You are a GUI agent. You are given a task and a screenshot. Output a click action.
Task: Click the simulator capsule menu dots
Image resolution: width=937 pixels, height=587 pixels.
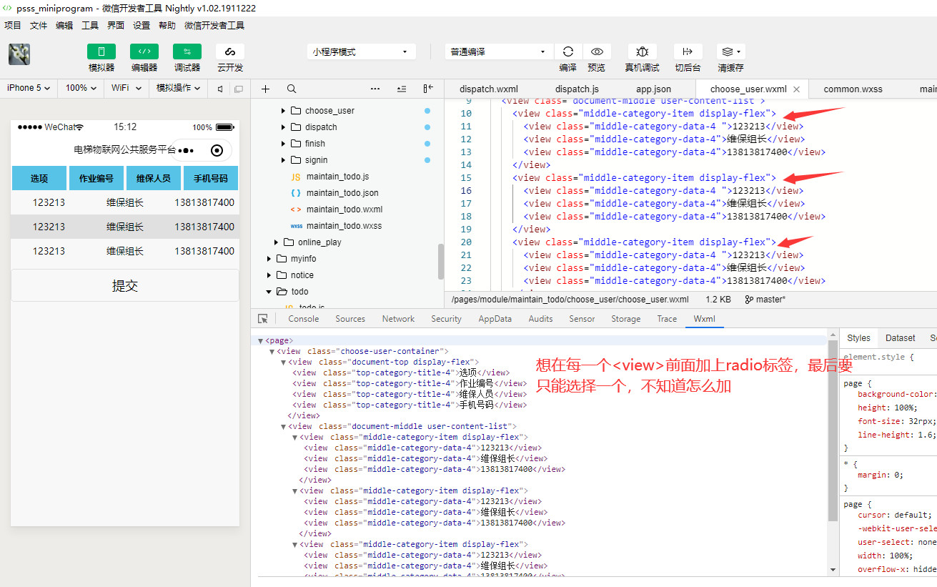tap(186, 150)
